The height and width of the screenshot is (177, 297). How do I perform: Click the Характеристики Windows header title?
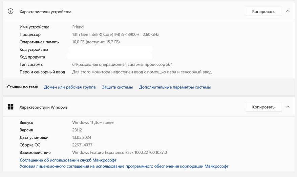[43, 107]
